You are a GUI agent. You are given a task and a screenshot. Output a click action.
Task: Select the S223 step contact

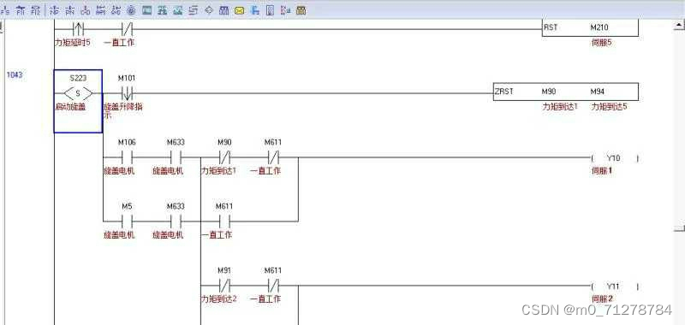pyautogui.click(x=78, y=93)
